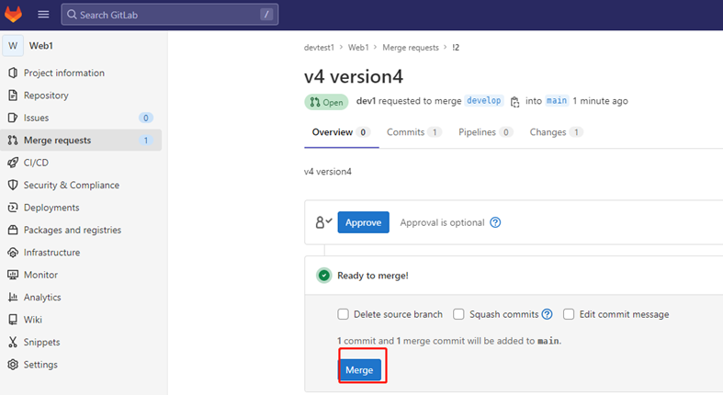Click the Monitor screen icon
The width and height of the screenshot is (723, 395).
(x=13, y=275)
